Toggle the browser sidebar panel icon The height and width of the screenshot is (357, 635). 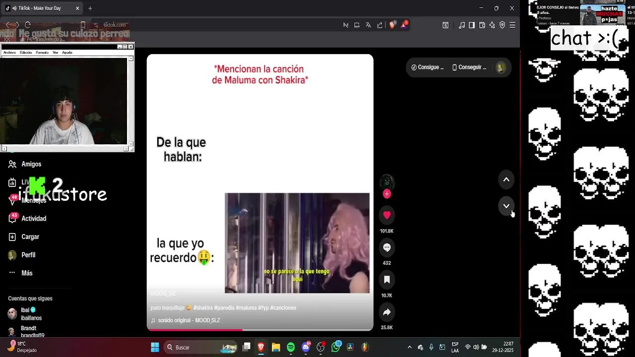point(472,25)
